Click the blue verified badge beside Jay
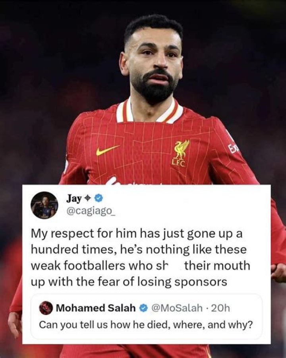Viewport: 286px width, 358px height. click(x=99, y=198)
